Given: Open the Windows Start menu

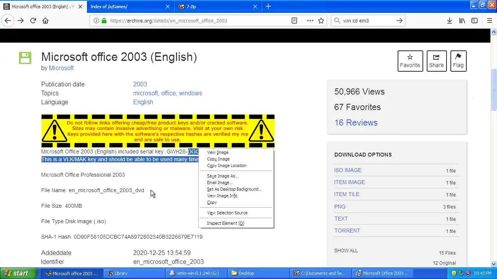Looking at the screenshot, I should click(19, 273).
